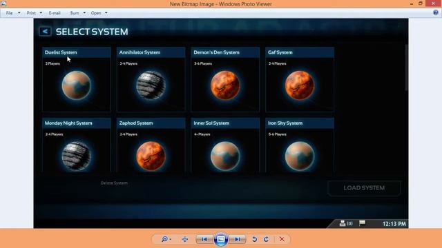Click the (0) player count in the game

pyautogui.click(x=350, y=223)
